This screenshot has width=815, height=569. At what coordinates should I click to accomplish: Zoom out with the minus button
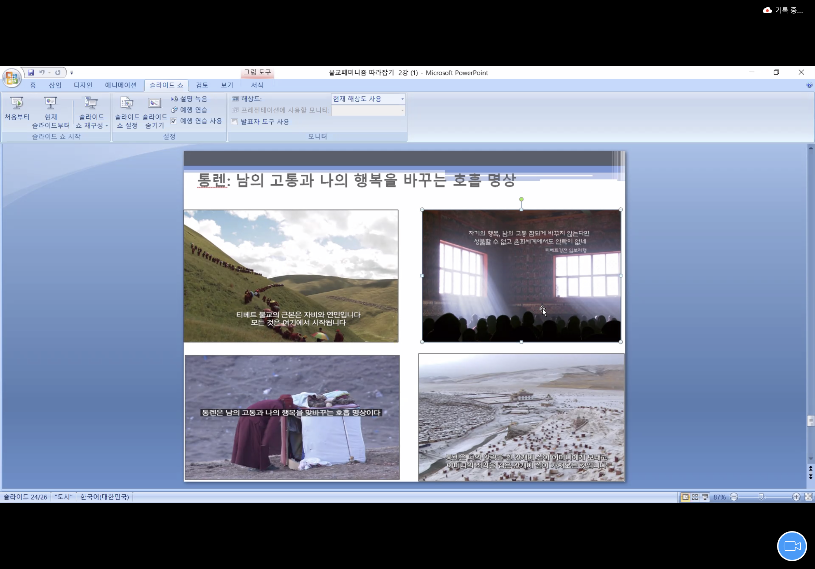734,497
